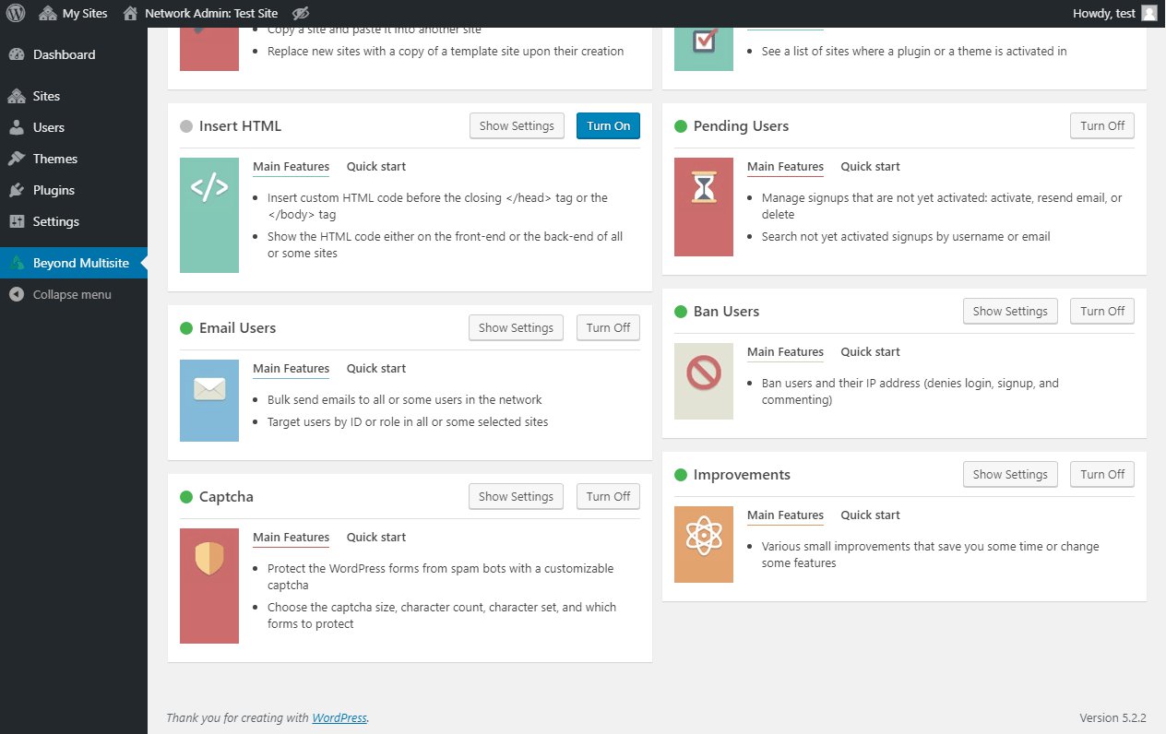Click the Themes icon in the sidebar
The image size is (1166, 734).
point(17,158)
